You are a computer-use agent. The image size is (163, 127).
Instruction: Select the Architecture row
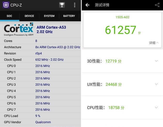pos(40,47)
